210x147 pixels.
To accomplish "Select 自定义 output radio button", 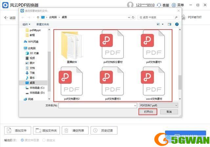I will click(44, 140).
